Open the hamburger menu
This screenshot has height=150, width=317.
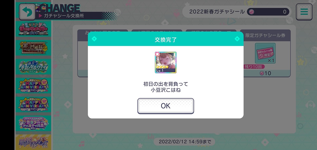click(304, 12)
